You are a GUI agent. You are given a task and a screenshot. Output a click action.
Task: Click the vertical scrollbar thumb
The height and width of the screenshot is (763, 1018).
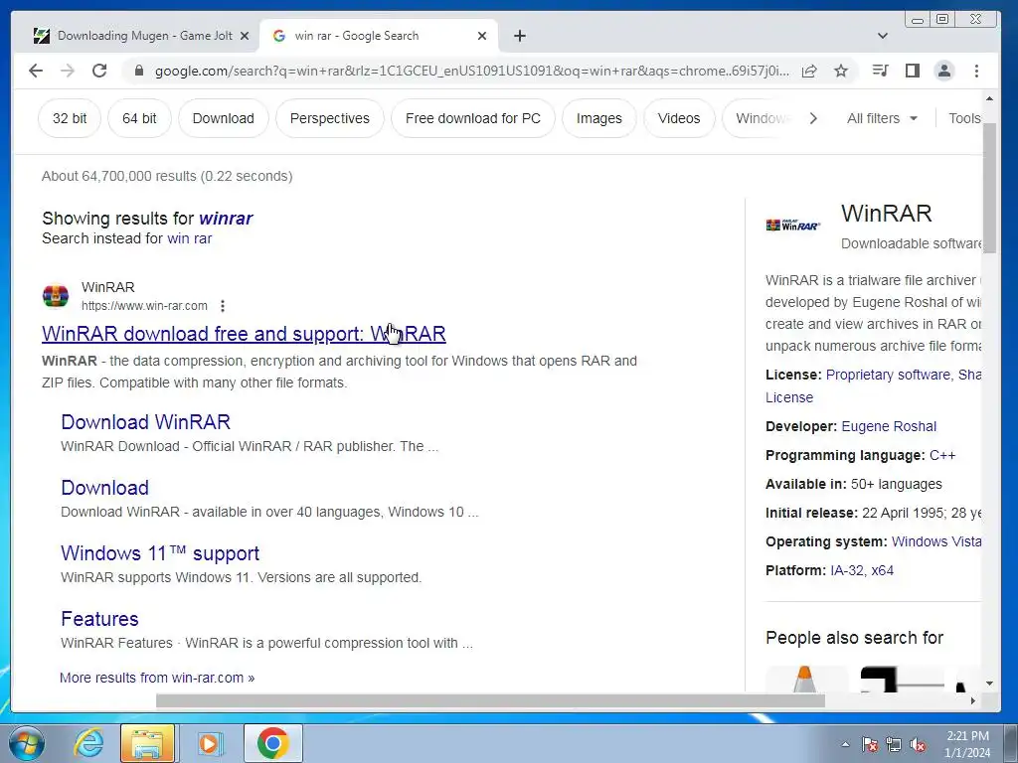tap(989, 188)
